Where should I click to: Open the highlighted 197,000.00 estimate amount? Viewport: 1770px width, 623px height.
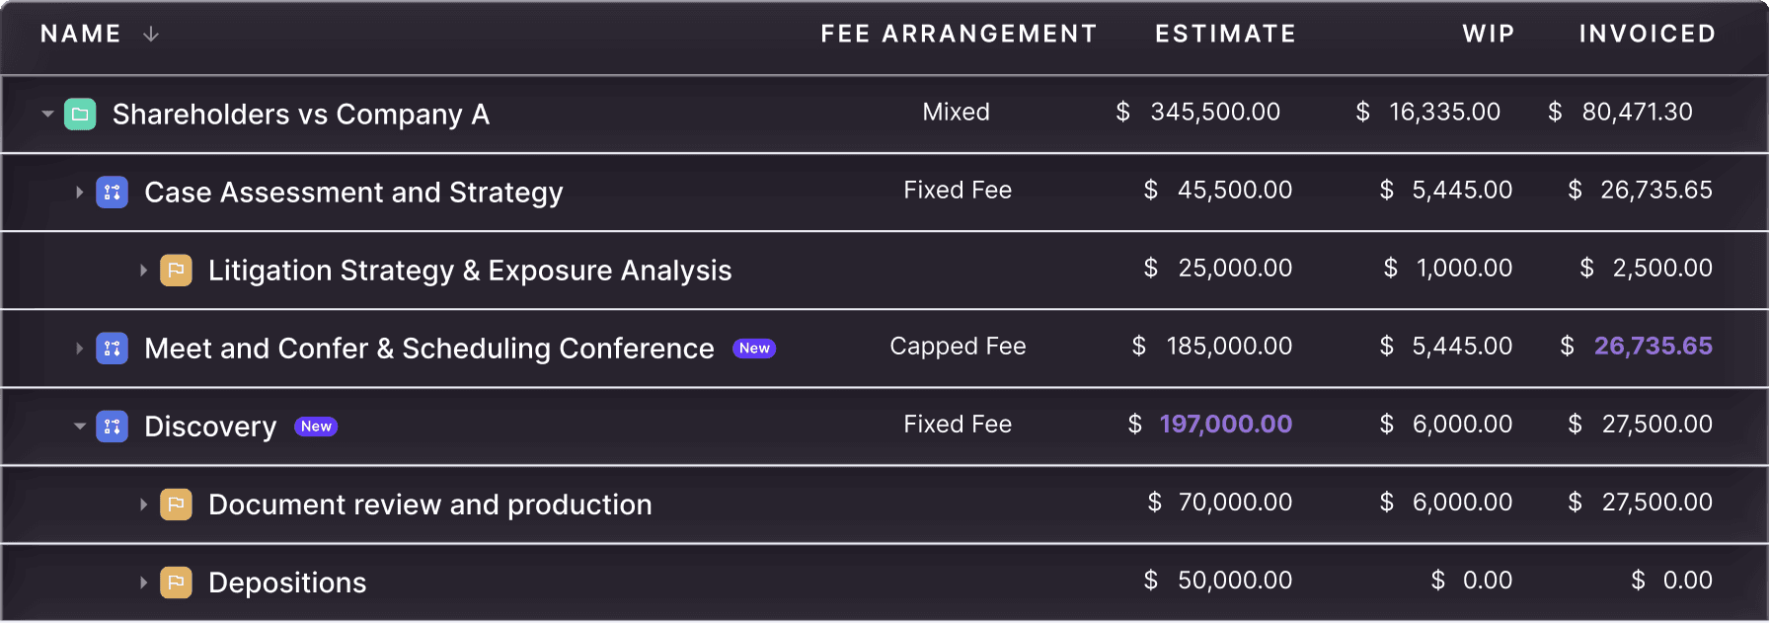(1225, 425)
